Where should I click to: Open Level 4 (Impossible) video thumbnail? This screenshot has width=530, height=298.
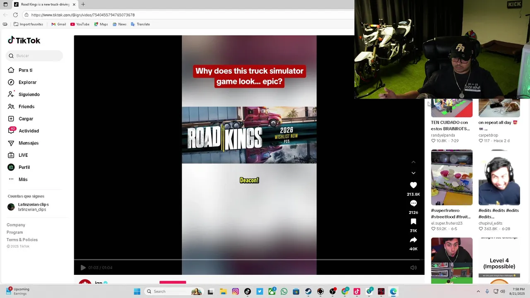pos(499,260)
